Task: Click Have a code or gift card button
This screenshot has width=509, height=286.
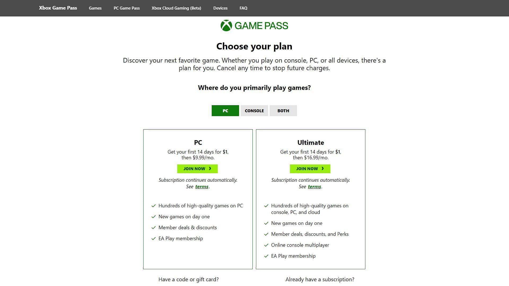Action: click(188, 279)
